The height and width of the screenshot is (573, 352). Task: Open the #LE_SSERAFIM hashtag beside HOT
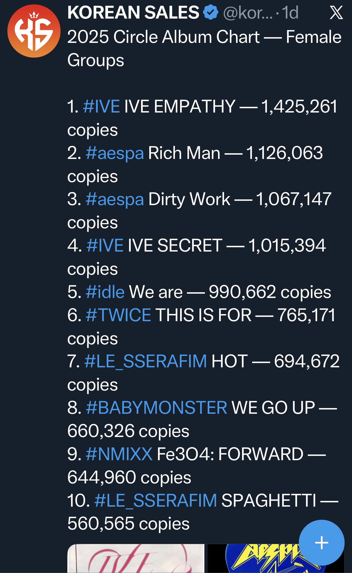tap(146, 361)
